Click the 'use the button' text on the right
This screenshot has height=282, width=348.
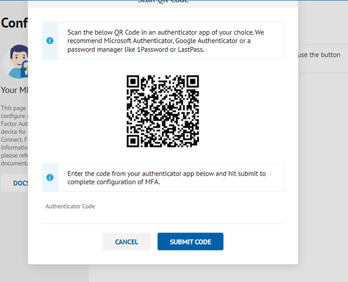[x=321, y=55]
